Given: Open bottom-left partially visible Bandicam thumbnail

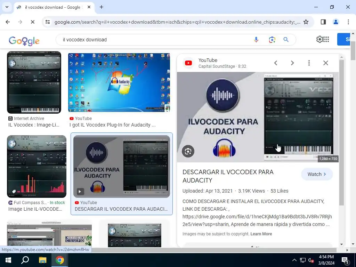Looking at the screenshot, I should (x=49, y=234).
